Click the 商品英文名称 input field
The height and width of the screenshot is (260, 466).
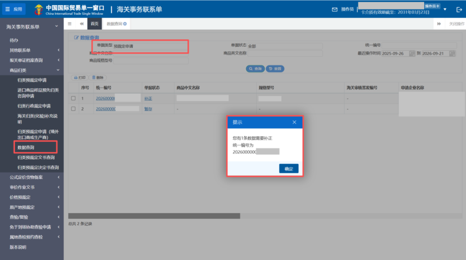pyautogui.click(x=285, y=53)
